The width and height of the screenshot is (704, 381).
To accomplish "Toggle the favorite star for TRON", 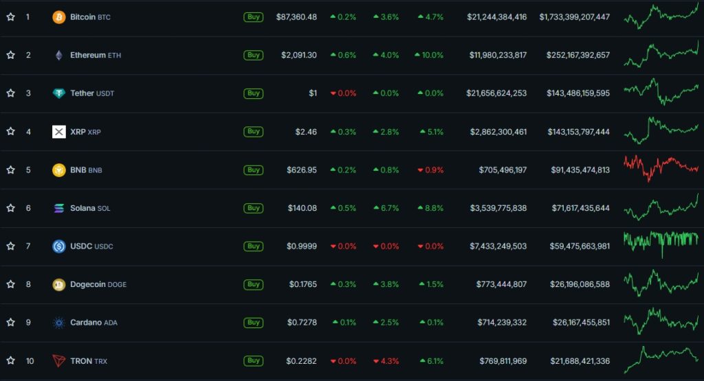I will (x=10, y=360).
